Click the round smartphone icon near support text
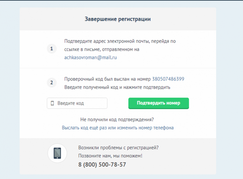This screenshot has height=179, width=243. coord(57,153)
